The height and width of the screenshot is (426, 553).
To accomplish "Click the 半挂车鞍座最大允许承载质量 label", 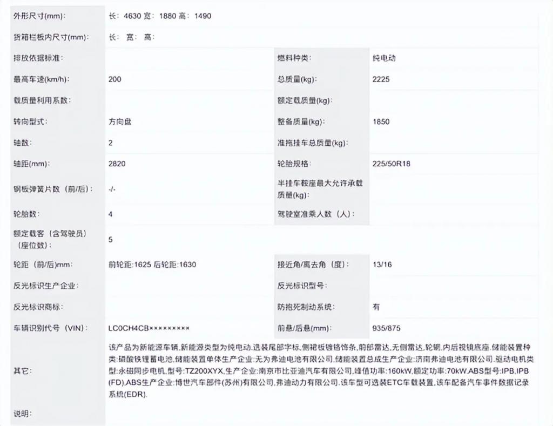I will click(320, 189).
